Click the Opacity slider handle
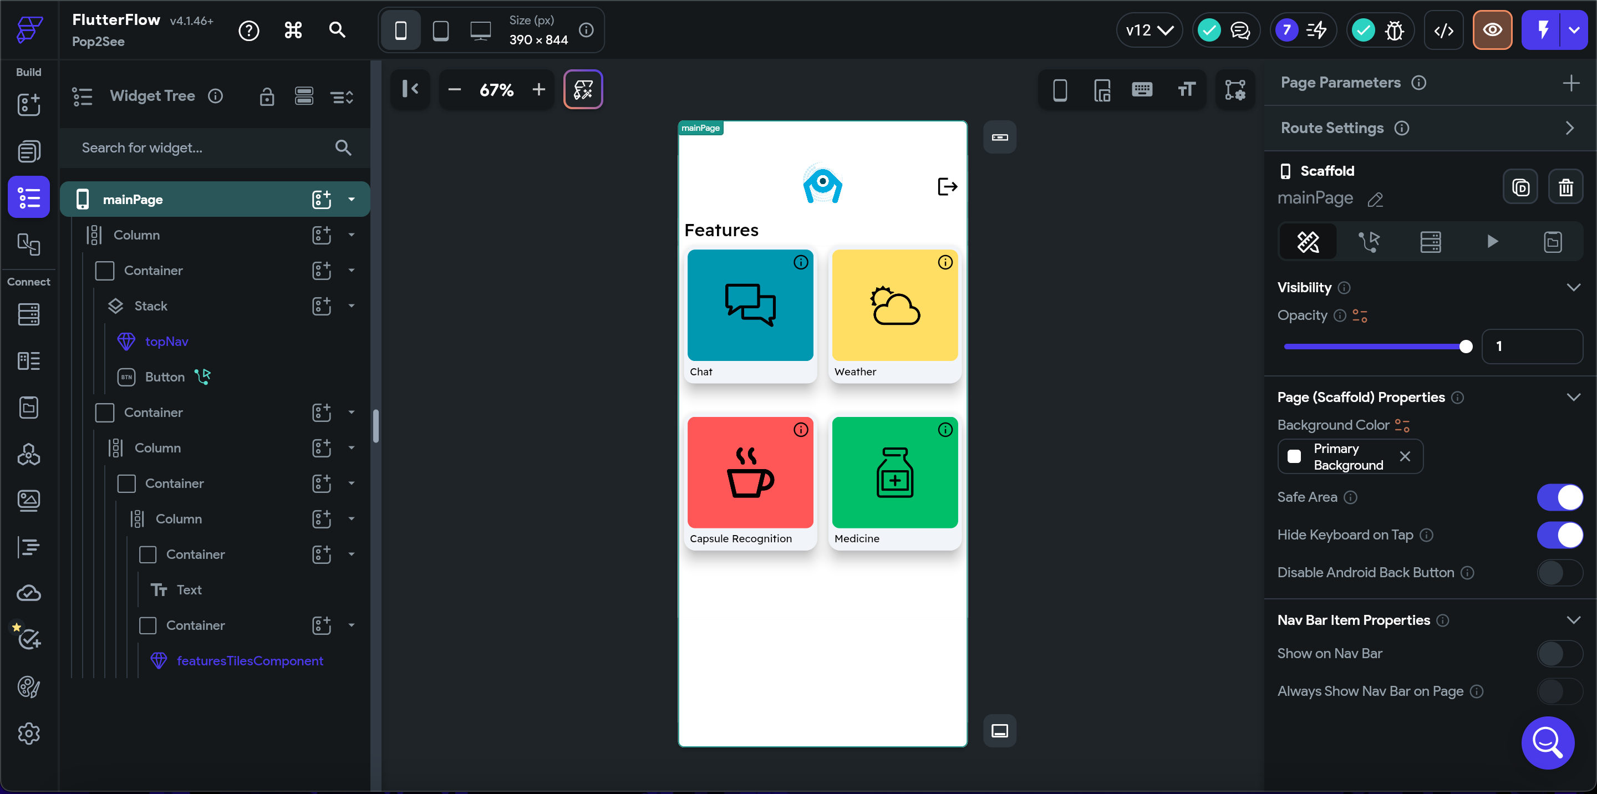Viewport: 1597px width, 794px height. [x=1466, y=347]
